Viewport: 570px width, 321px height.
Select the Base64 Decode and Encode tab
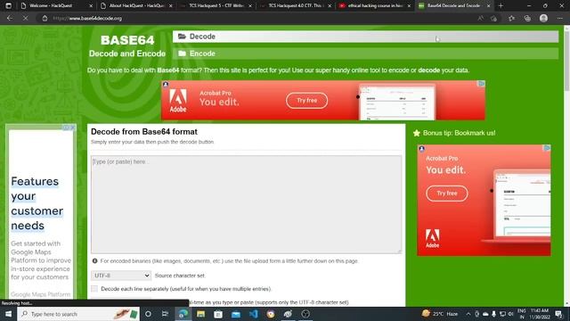[x=454, y=6]
